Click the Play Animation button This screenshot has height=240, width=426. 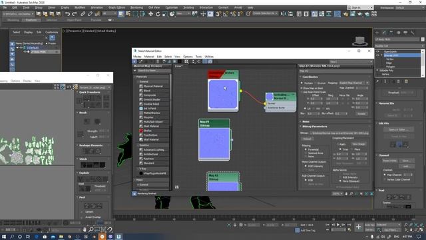click(x=338, y=225)
